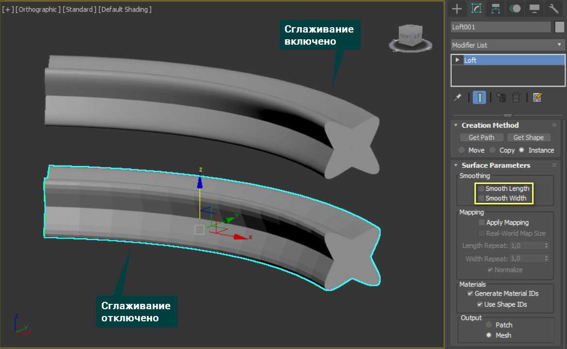Screen dimensions: 567x349
Task: Enable the Smooth Length checkbox
Action: point(481,188)
